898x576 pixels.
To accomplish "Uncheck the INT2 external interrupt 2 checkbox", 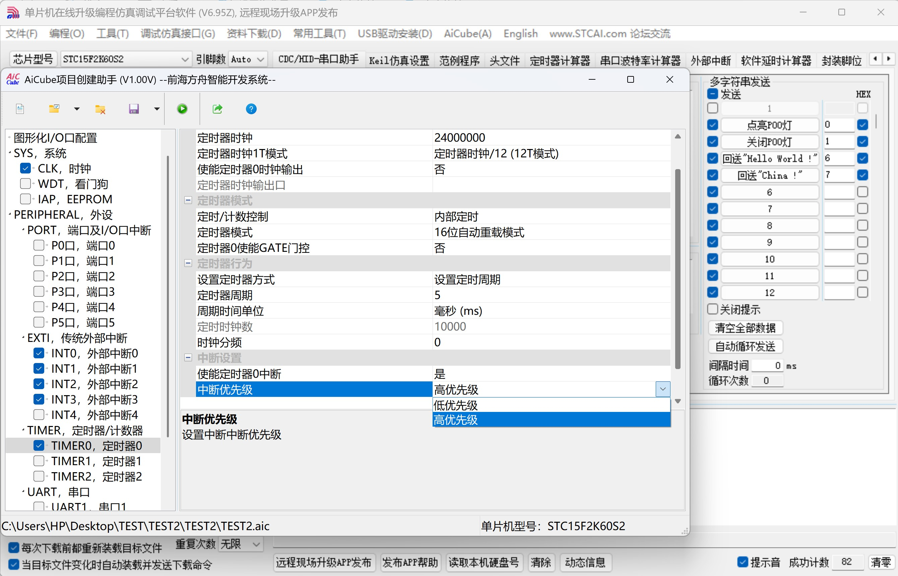I will click(x=39, y=384).
